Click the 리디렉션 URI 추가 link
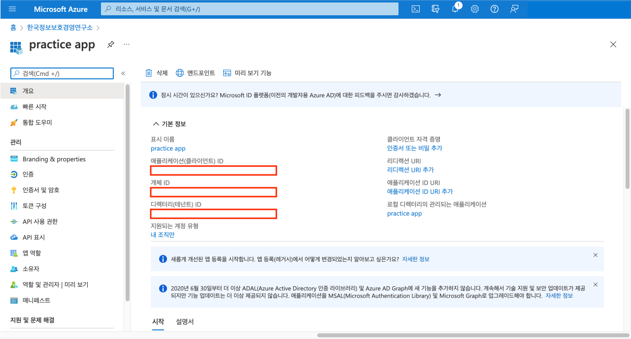631x339 pixels. pos(410,170)
